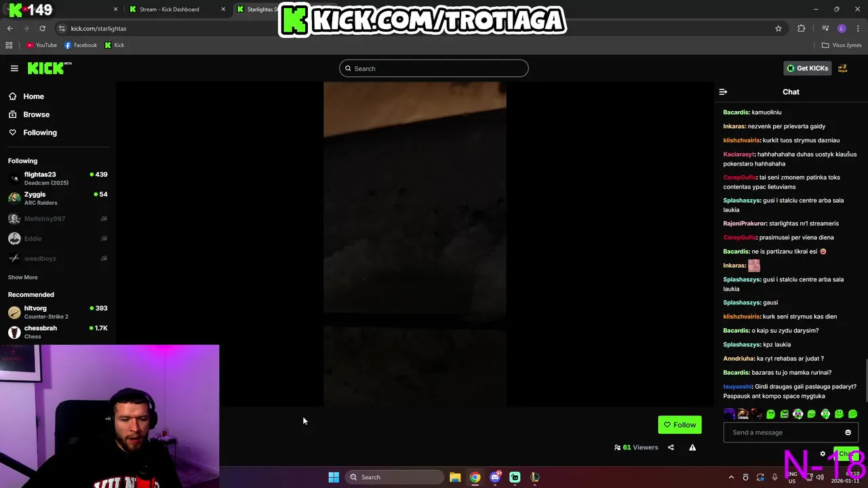Open offline Eddie channel
This screenshot has height=488, width=868.
(58, 239)
